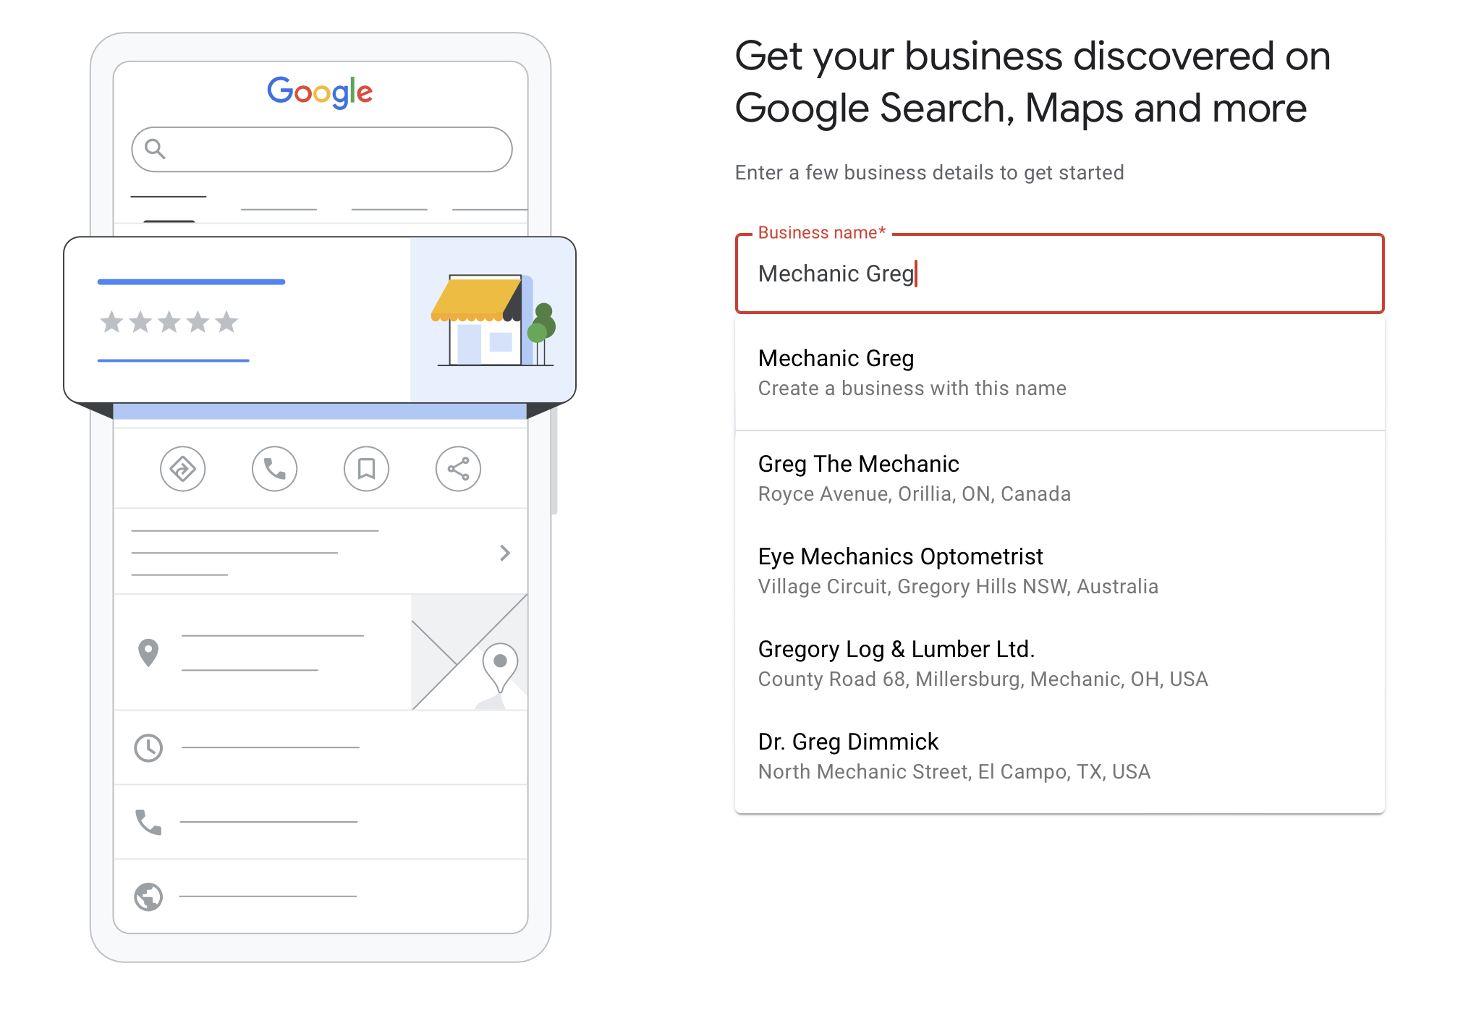This screenshot has height=1026, width=1463.
Task: Click the Business name input field
Action: click(x=1059, y=274)
